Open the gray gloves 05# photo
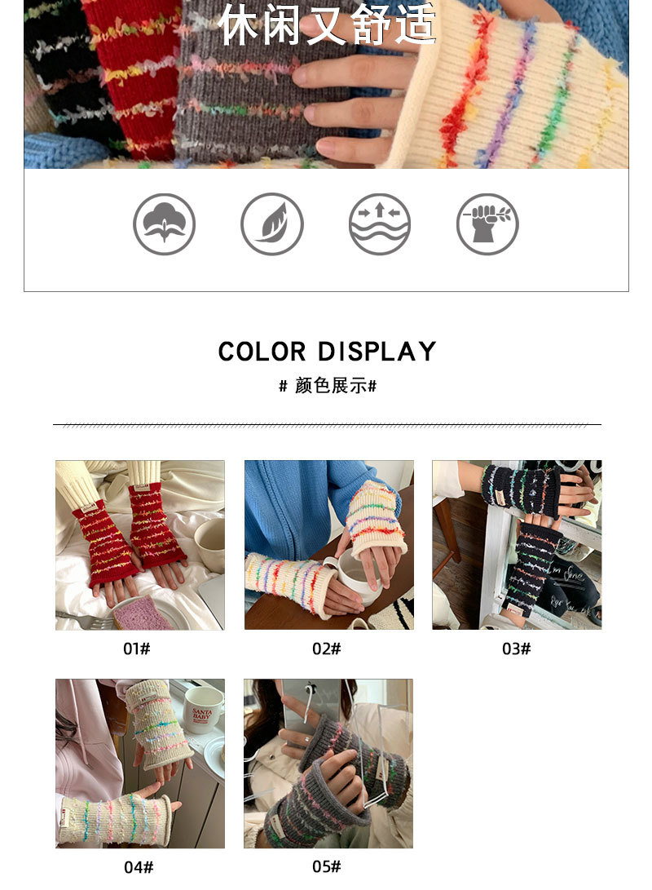Image resolution: width=652 pixels, height=890 pixels. [x=328, y=764]
